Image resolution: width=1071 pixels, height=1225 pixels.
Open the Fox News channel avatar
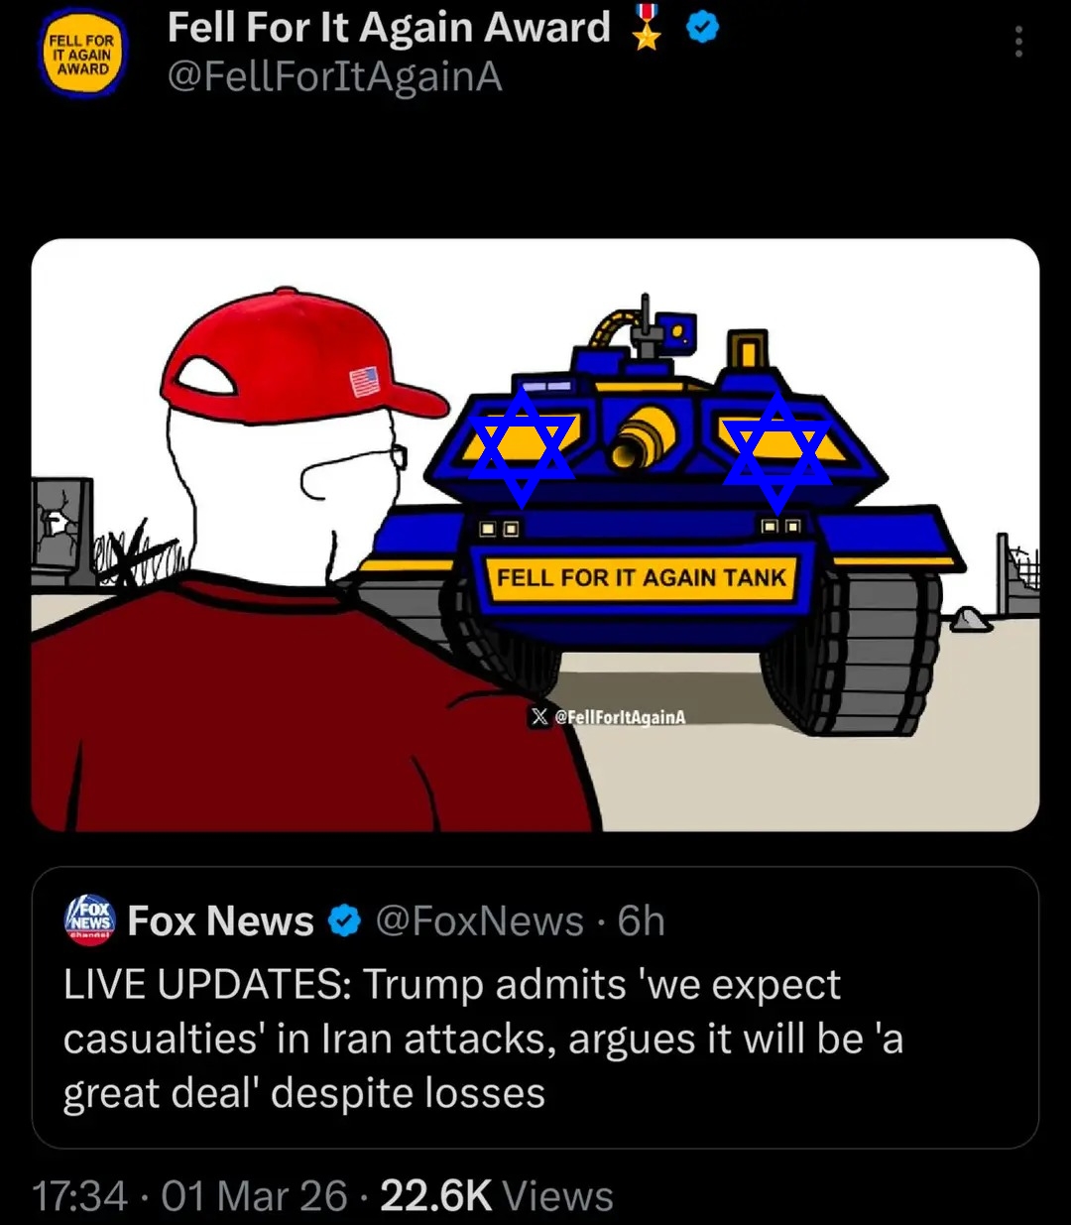[90, 920]
